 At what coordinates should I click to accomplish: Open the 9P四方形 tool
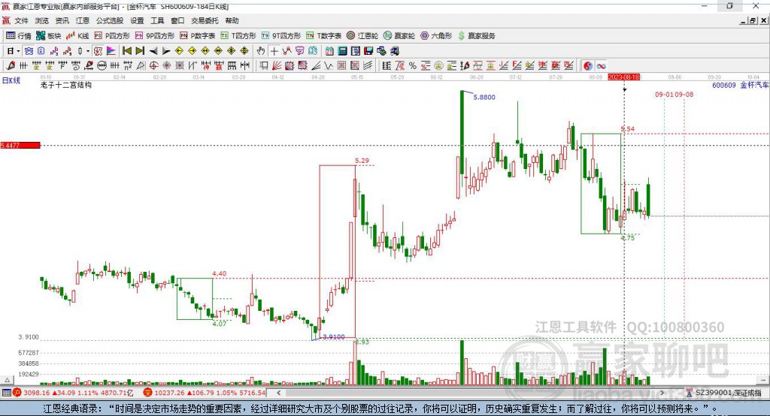pos(155,36)
